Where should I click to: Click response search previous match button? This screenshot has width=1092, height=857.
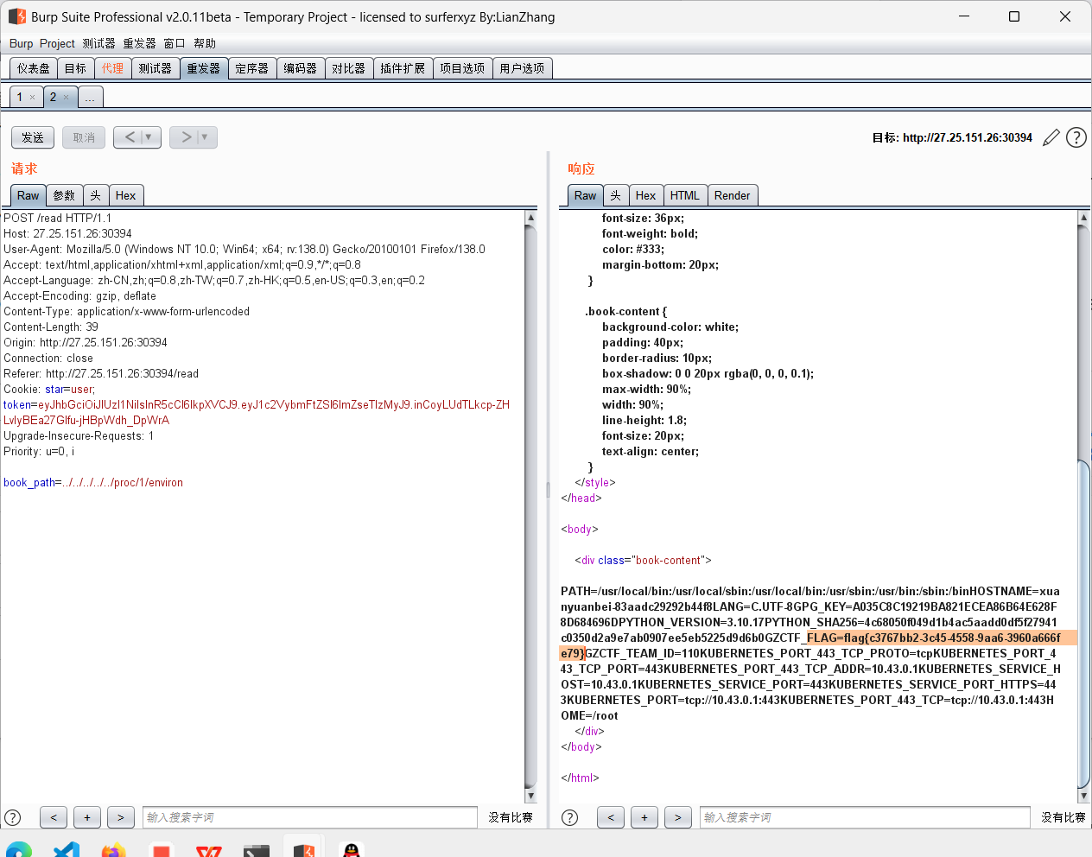coord(611,817)
